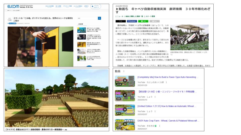Enlarge the cabbage harvester photo
Viewport: 241px width, 135px height.
[x=189, y=37]
